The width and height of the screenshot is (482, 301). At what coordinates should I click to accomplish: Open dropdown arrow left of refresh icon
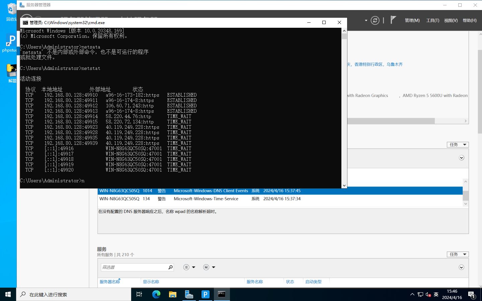pos(366,20)
